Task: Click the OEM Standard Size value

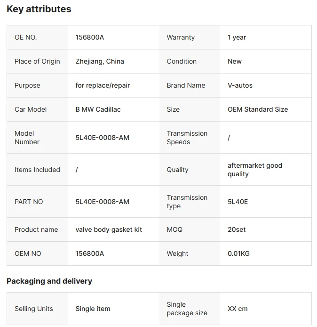Action: click(258, 109)
